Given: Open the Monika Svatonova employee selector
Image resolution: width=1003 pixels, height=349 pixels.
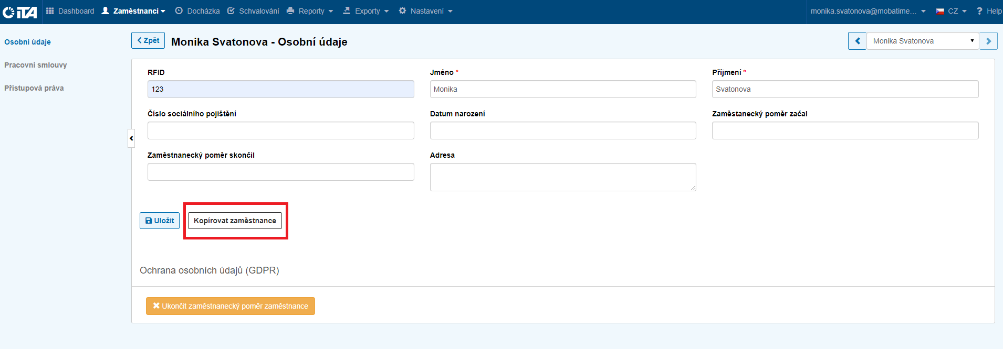Looking at the screenshot, I should tap(922, 41).
